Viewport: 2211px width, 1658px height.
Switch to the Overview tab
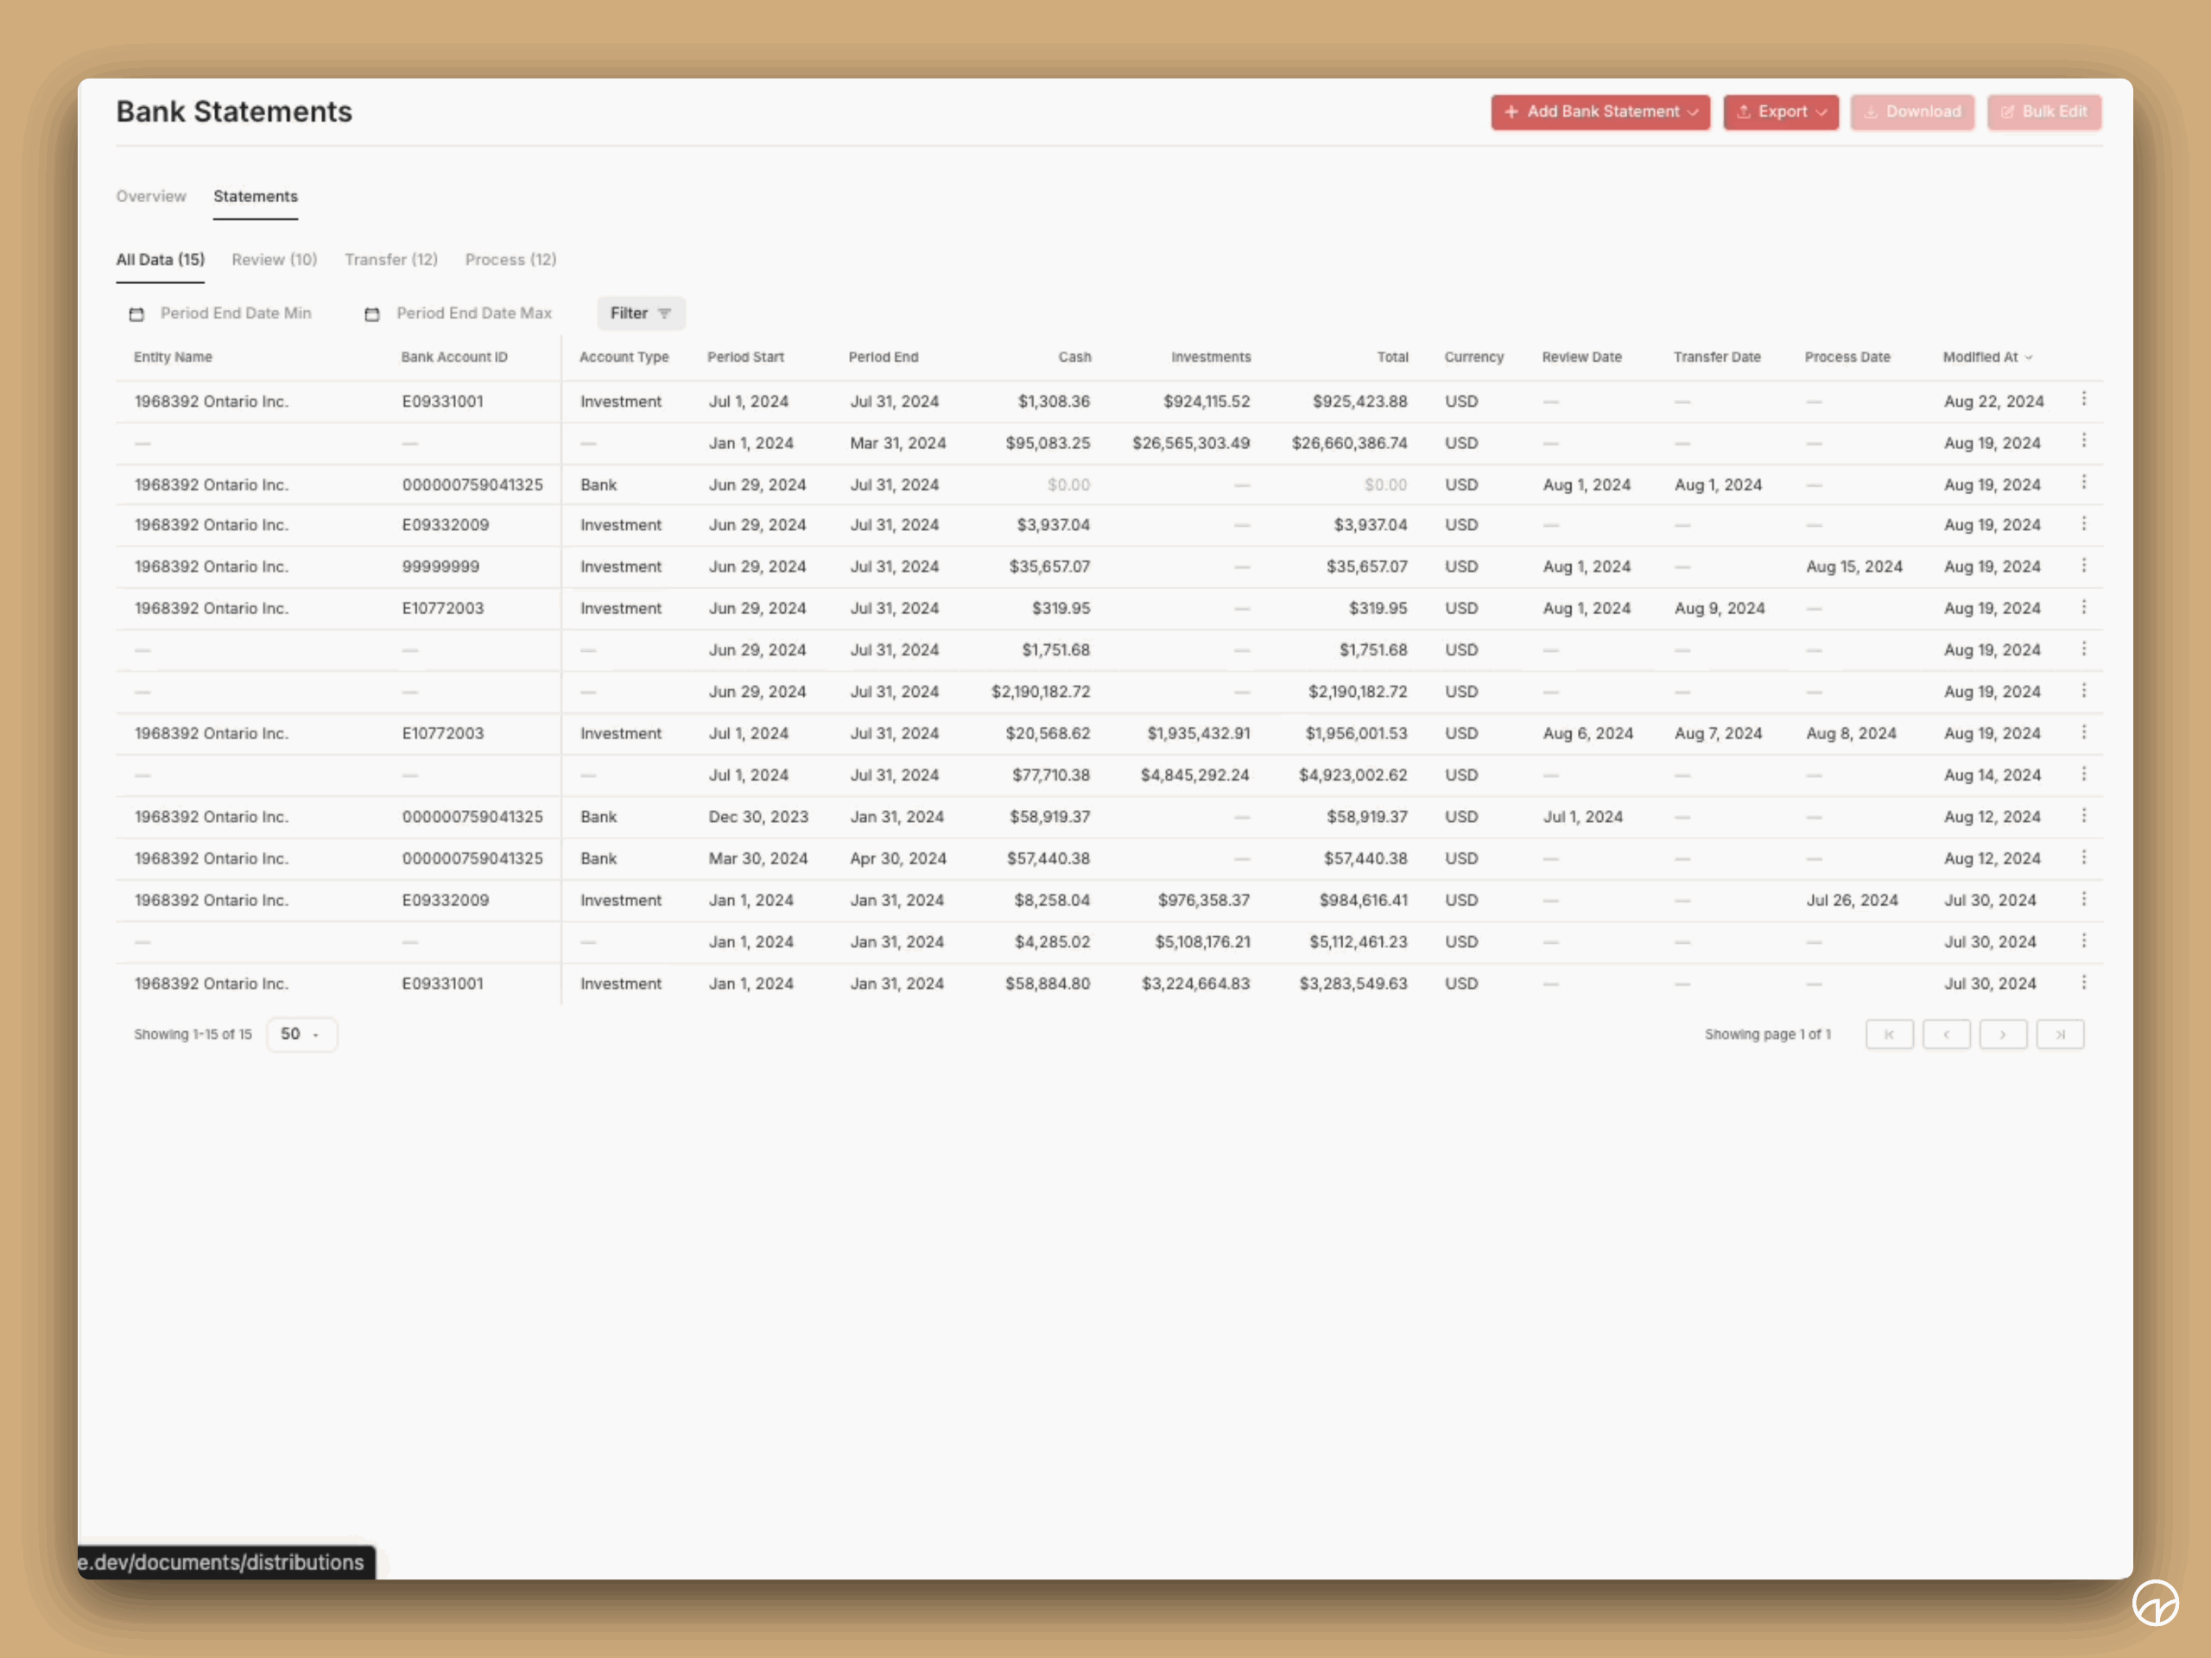point(151,196)
